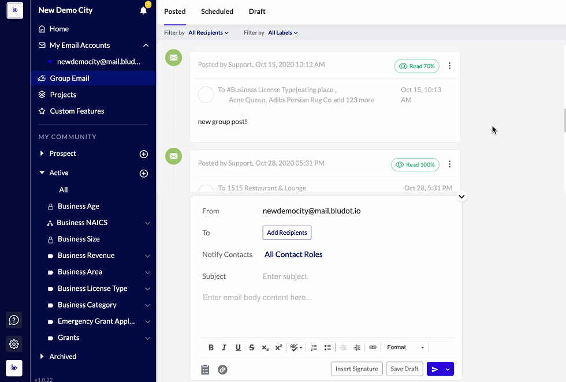Collapse the Active tree
Screen dimensions: 566x382
click(x=42, y=173)
